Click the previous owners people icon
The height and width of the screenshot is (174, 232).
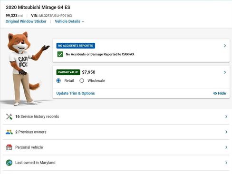click(9, 132)
